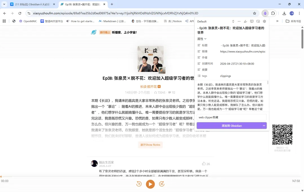Activate the clipper highlighter tool
This screenshot has width=304, height=192.
point(245,21)
